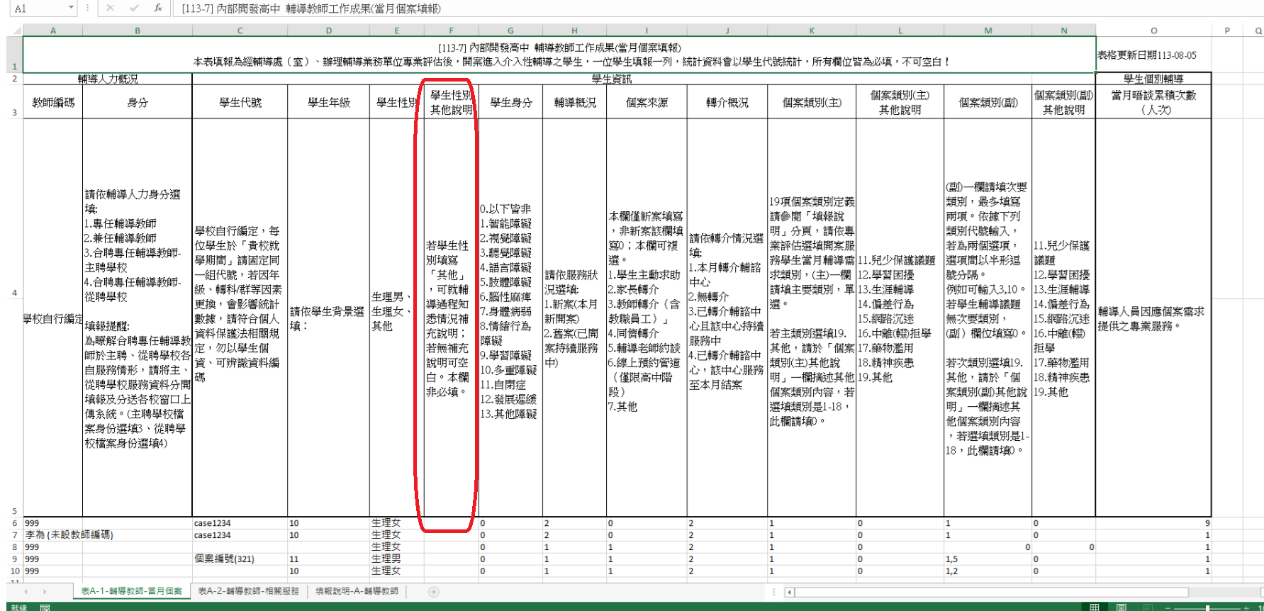The height and width of the screenshot is (611, 1264).
Task: Click the 學生個別輔導 section header cell
Action: coord(1153,79)
